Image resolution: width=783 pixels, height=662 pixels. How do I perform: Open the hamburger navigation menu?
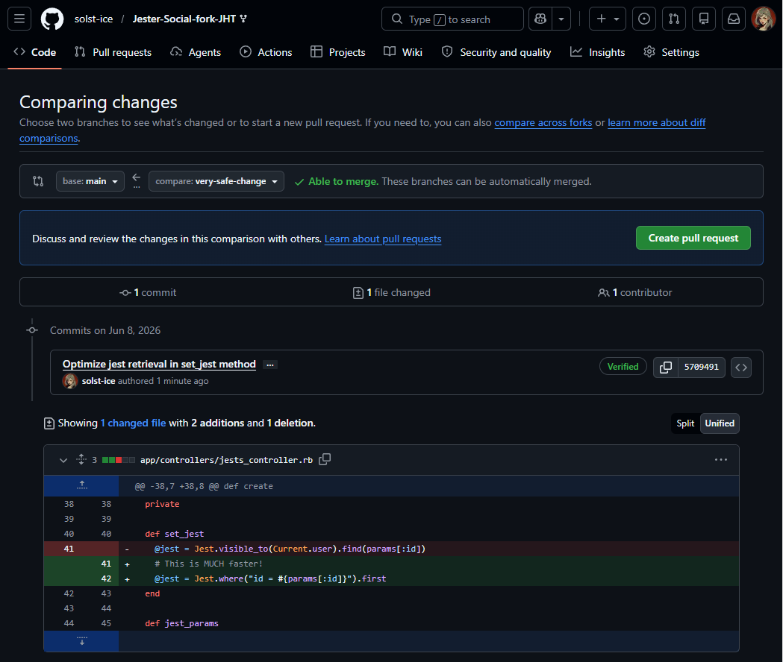19,19
